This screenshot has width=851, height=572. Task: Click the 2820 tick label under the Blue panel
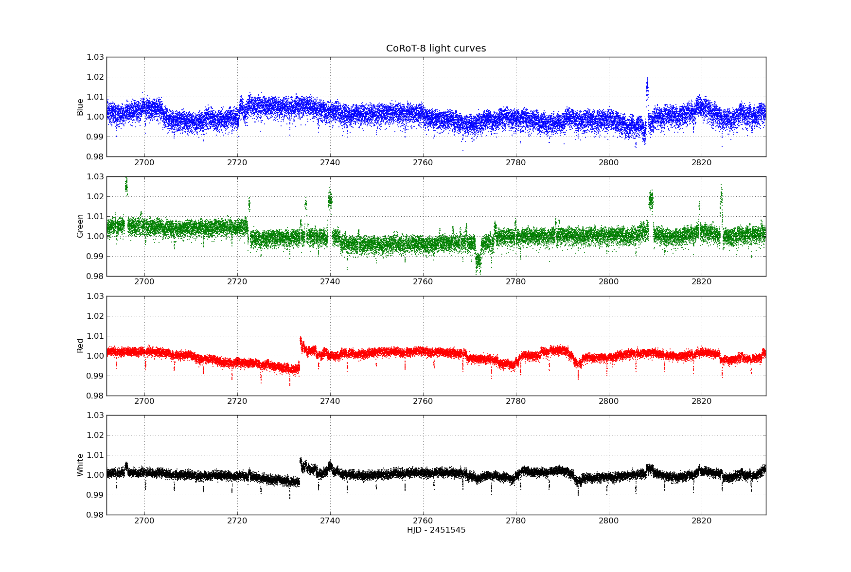(x=701, y=163)
